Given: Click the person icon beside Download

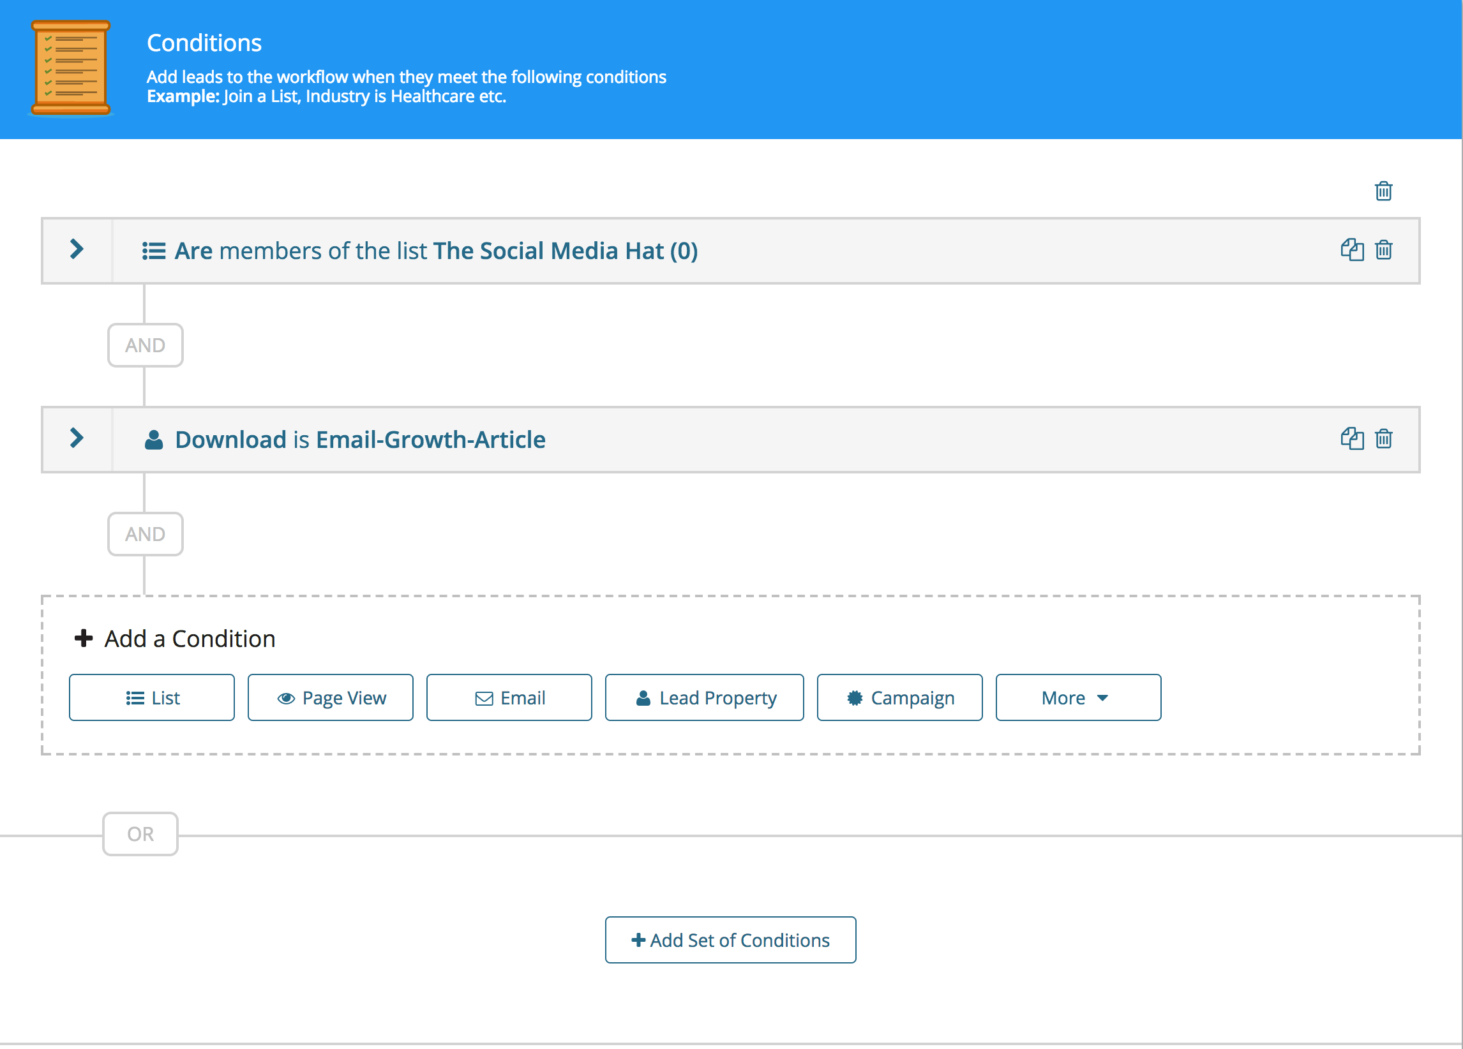Looking at the screenshot, I should [x=154, y=440].
